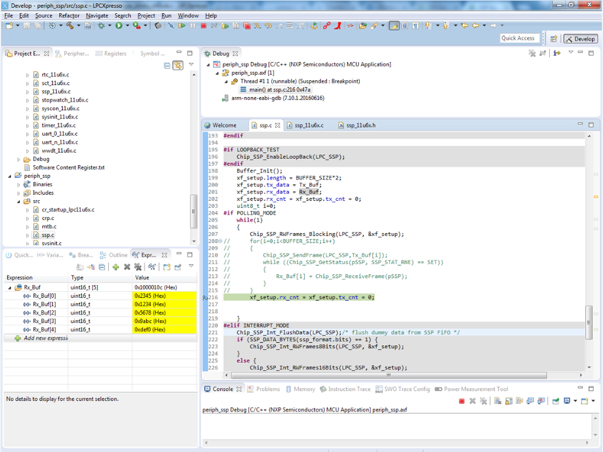This screenshot has height=452, width=603.
Task: Terminate the process from Console toolbar
Action: 462,401
